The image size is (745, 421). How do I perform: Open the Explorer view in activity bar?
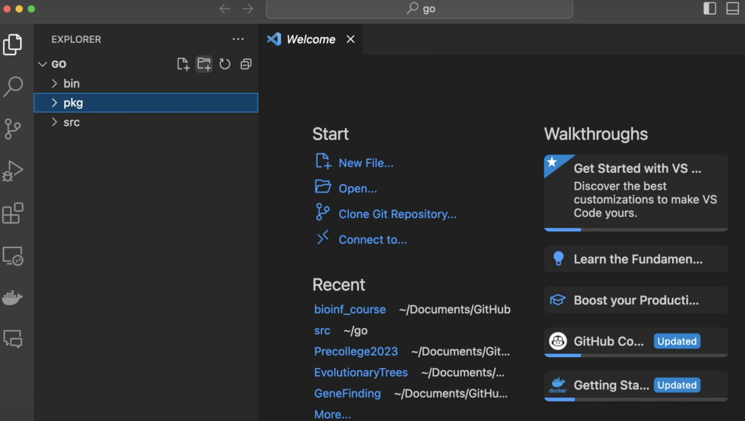(13, 44)
